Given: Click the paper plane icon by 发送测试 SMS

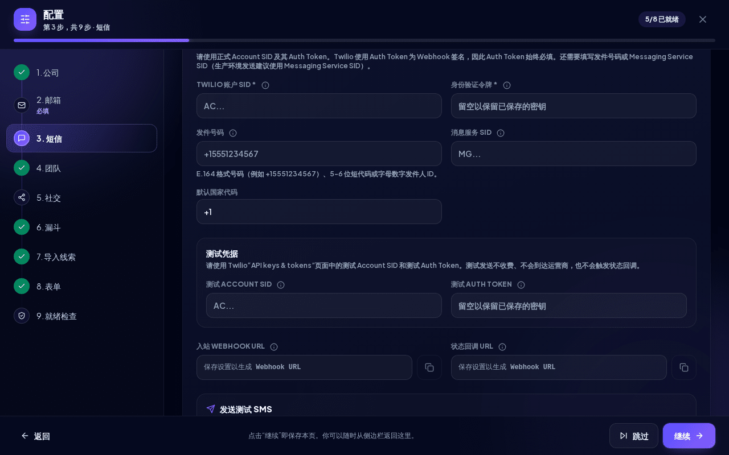Looking at the screenshot, I should point(211,409).
